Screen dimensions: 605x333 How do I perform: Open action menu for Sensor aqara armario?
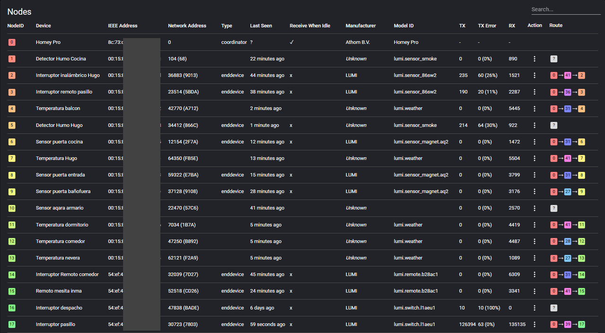[535, 208]
